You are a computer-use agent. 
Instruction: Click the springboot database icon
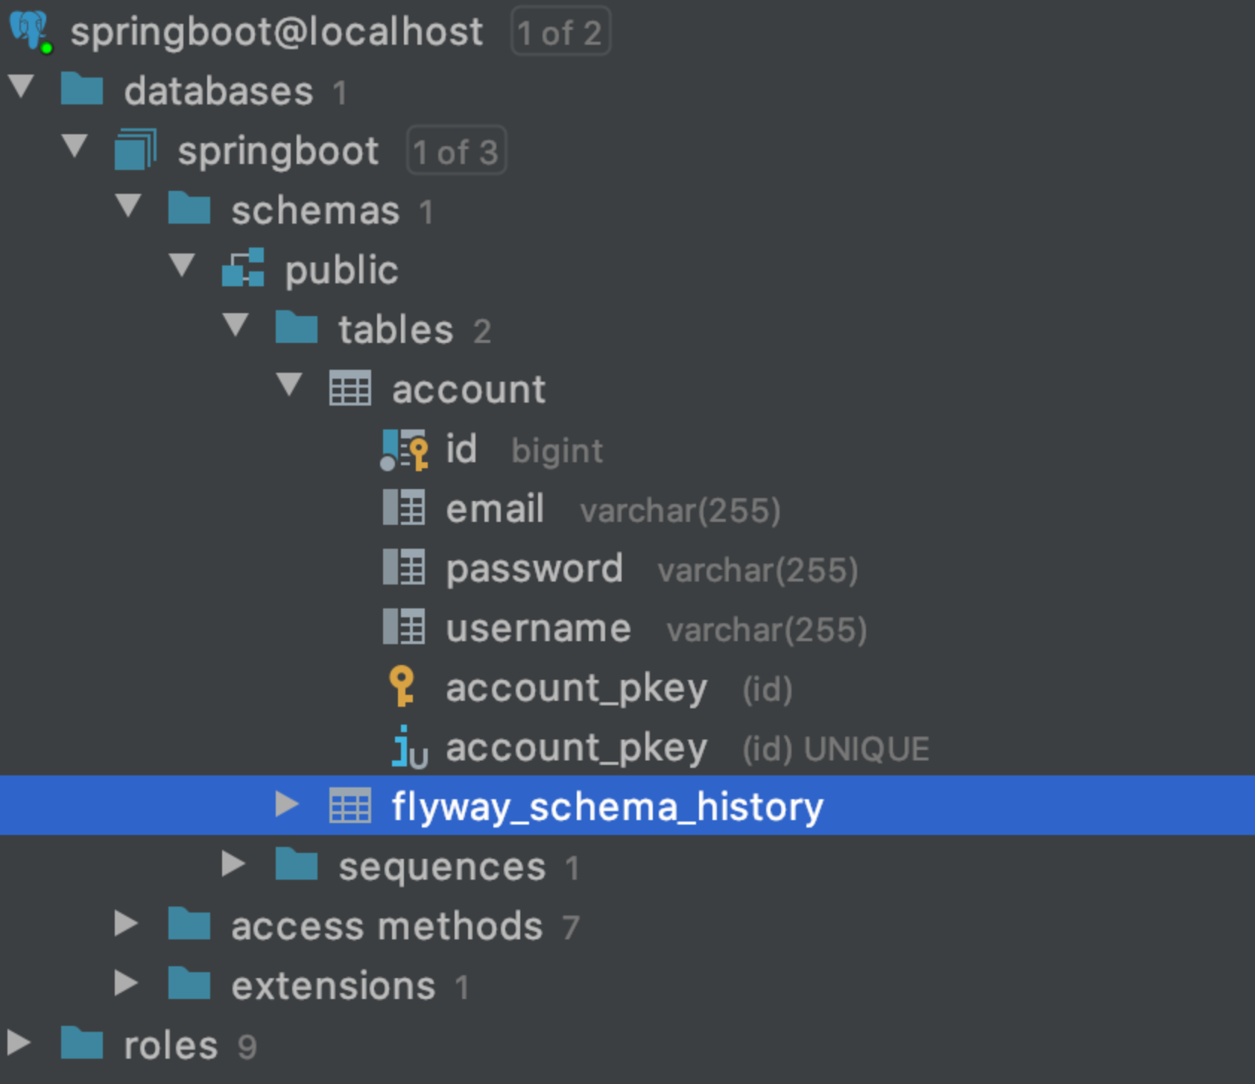136,150
